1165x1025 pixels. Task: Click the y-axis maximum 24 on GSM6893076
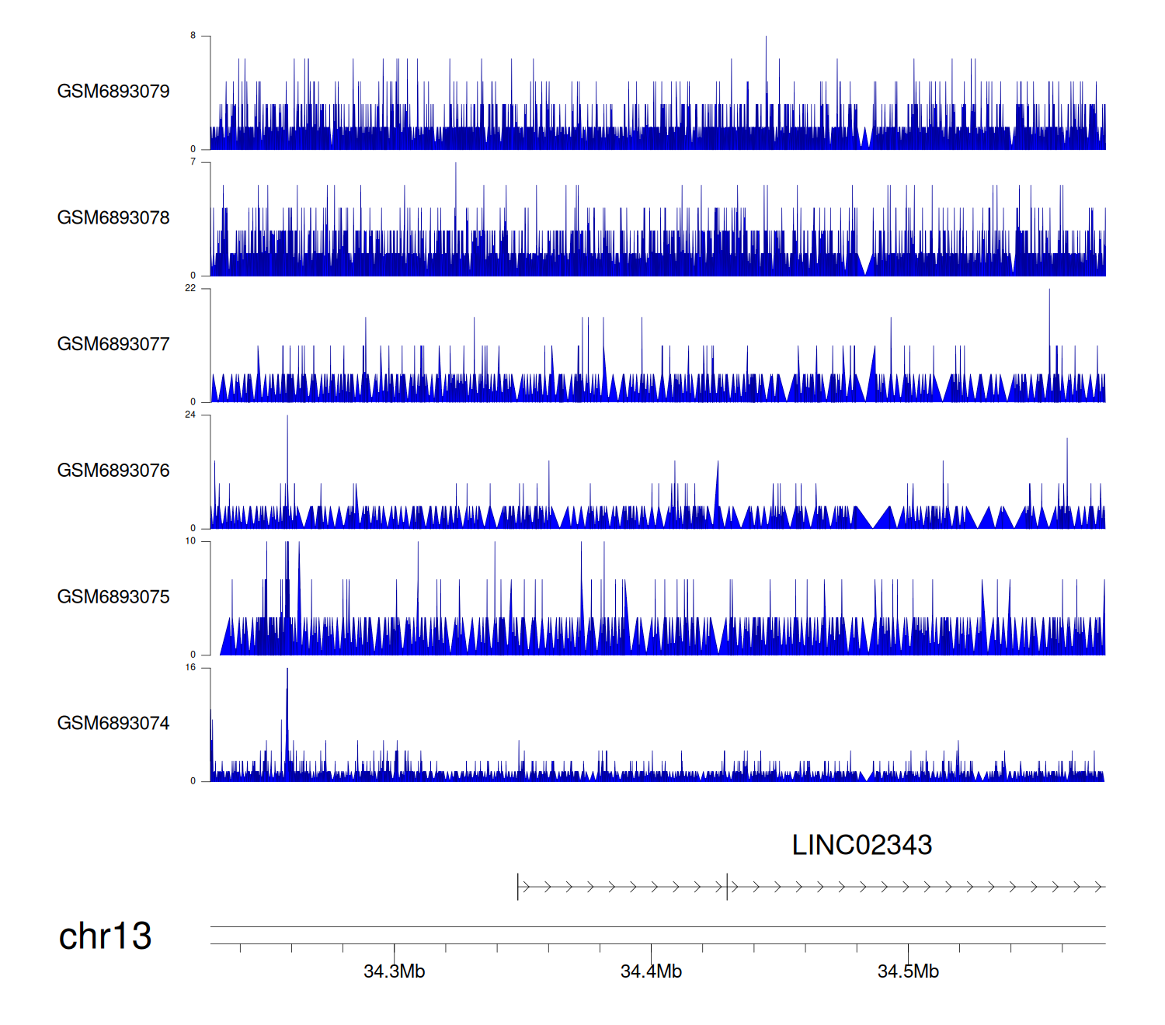[x=190, y=415]
